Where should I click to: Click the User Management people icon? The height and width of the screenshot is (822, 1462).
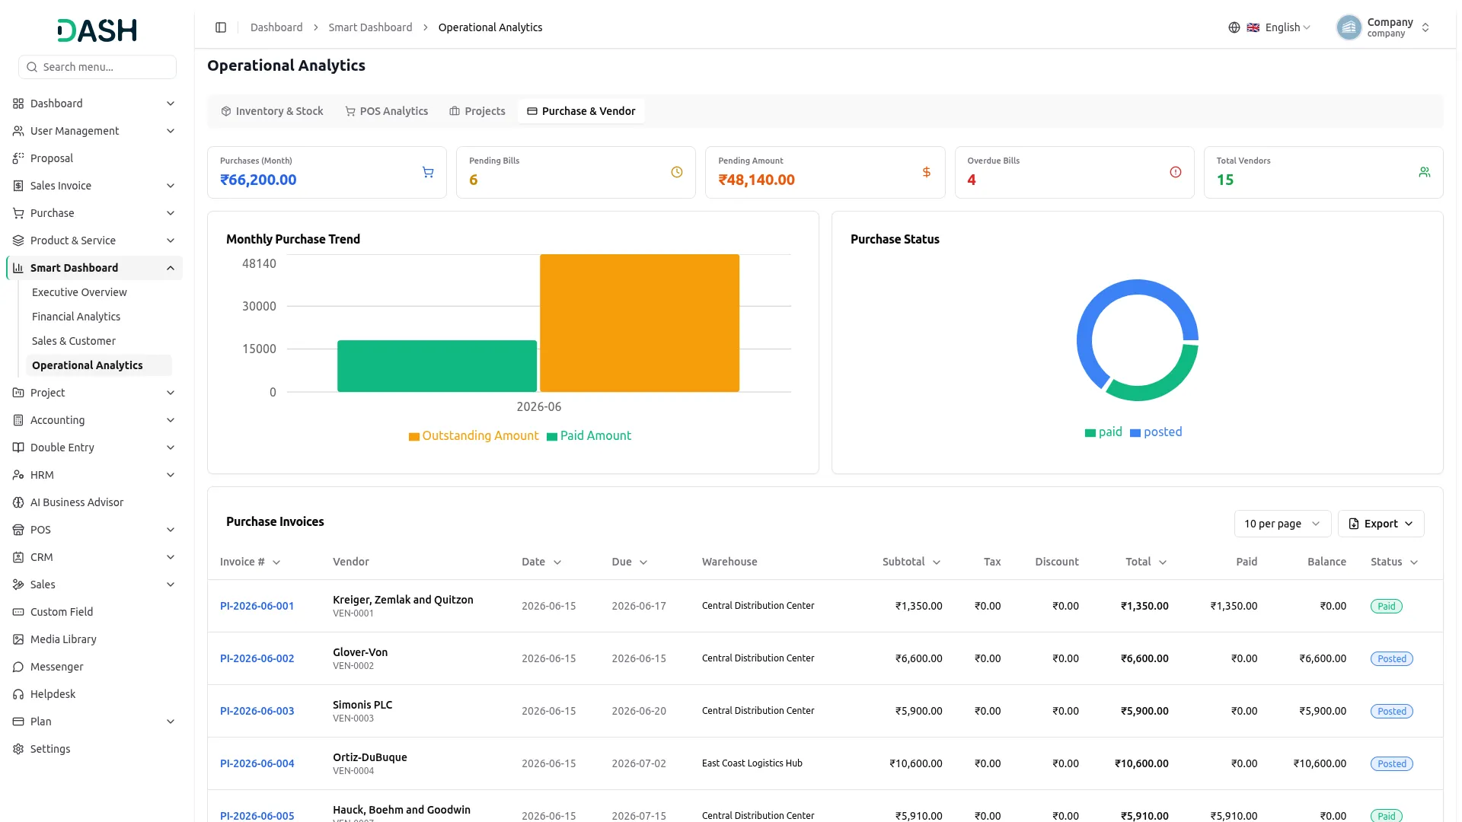coord(18,131)
